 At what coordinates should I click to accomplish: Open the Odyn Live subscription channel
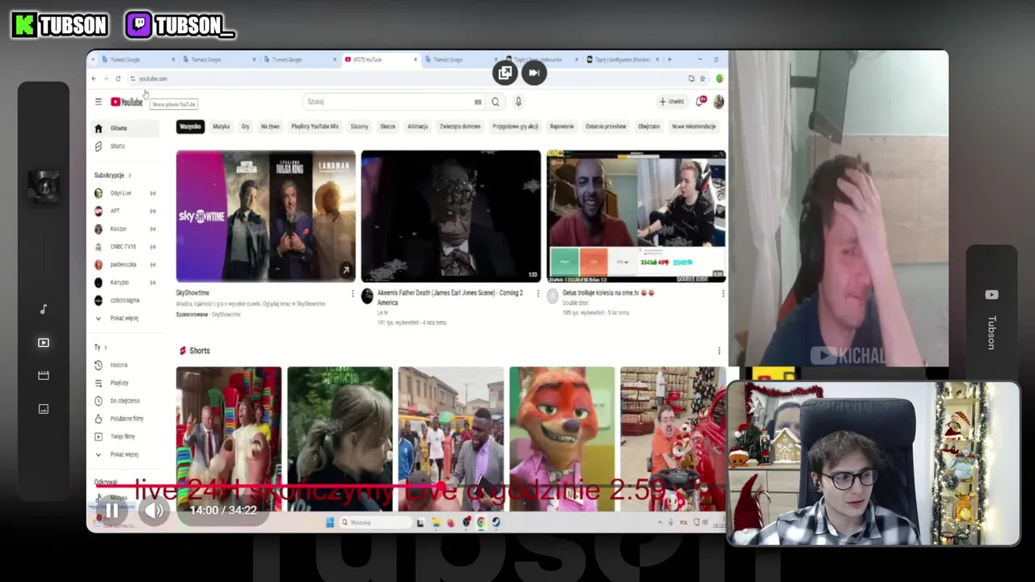126,193
